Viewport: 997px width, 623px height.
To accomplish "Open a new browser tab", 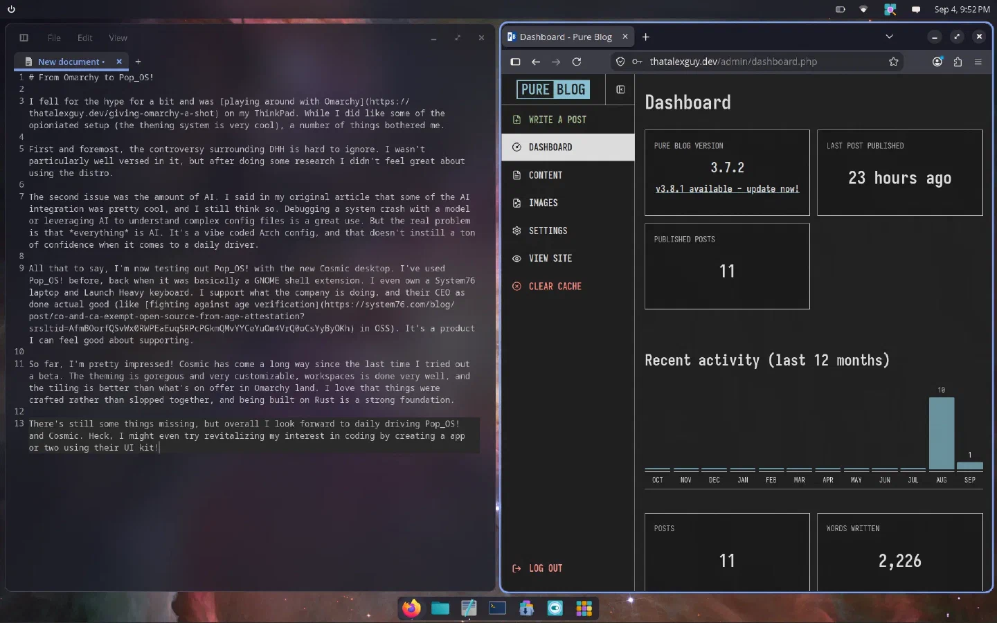I will [646, 37].
